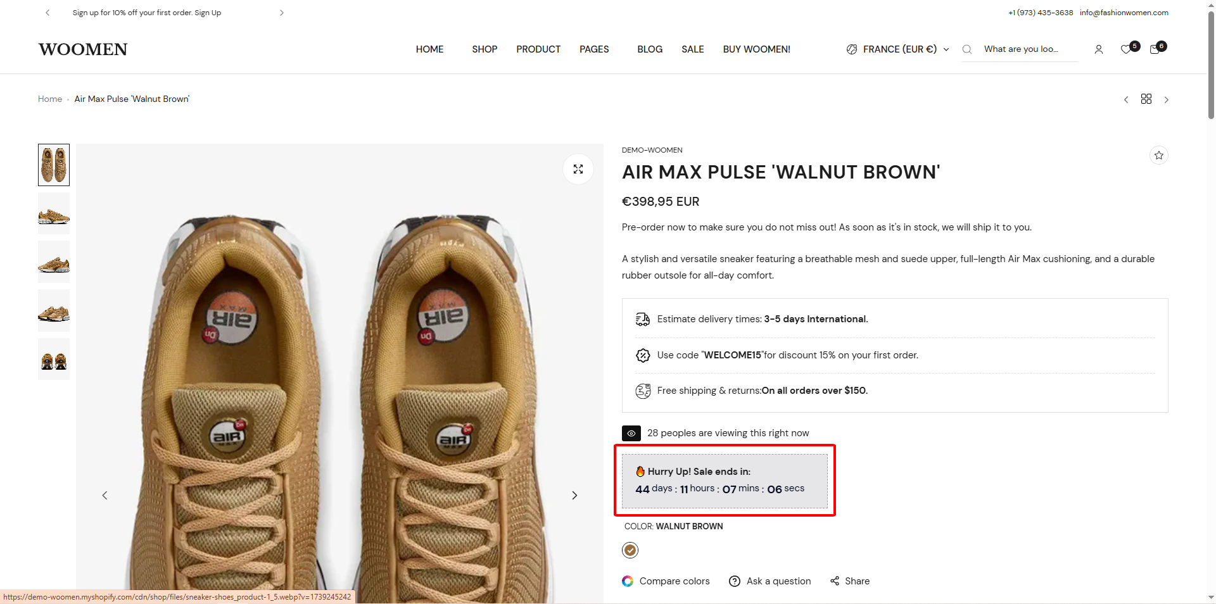Image resolution: width=1216 pixels, height=604 pixels.
Task: Click the fullscreen zoom icon on product image
Action: pos(578,169)
